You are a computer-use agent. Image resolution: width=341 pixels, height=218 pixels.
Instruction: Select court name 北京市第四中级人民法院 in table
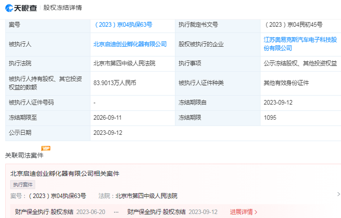point(124,63)
